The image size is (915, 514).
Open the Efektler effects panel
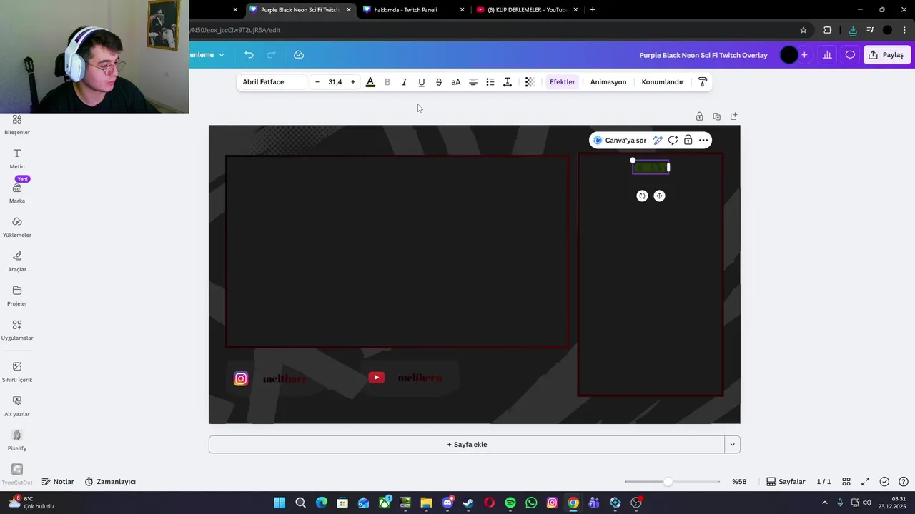coord(563,82)
